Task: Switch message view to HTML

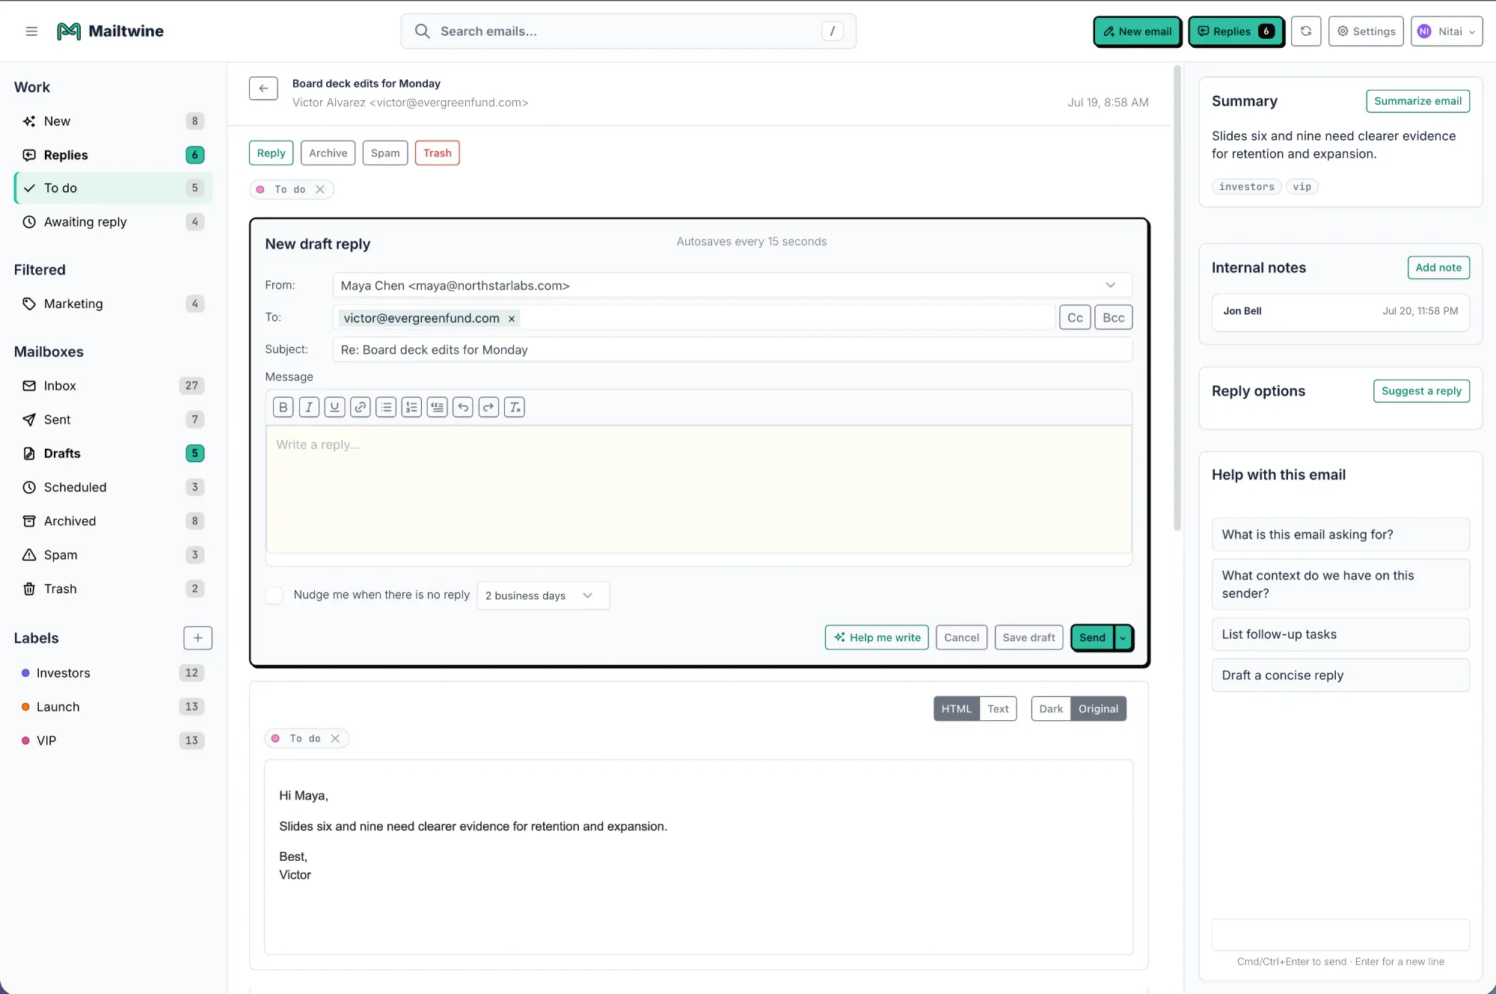Action: tap(956, 709)
